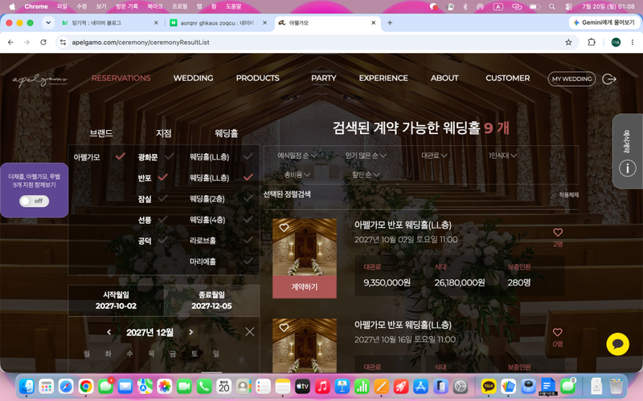The height and width of the screenshot is (401, 643).
Task: Open Calendar app in the Dock
Action: [224, 386]
